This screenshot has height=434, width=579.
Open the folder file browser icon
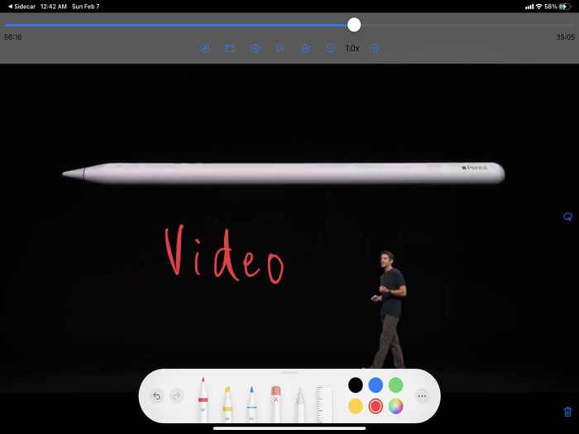click(x=230, y=48)
